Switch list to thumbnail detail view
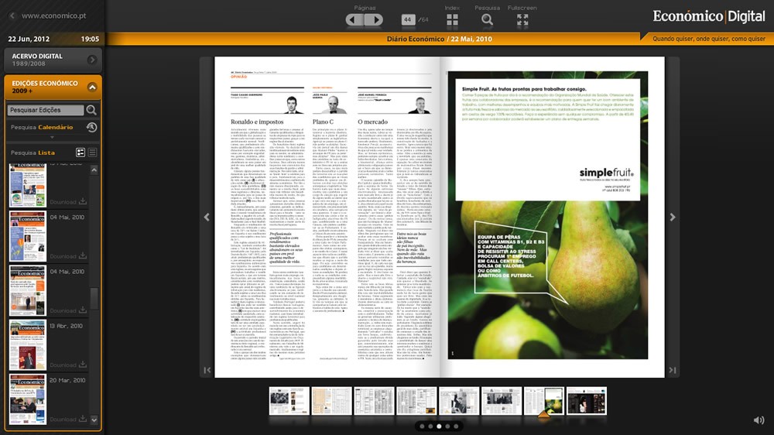The width and height of the screenshot is (774, 435). [80, 152]
